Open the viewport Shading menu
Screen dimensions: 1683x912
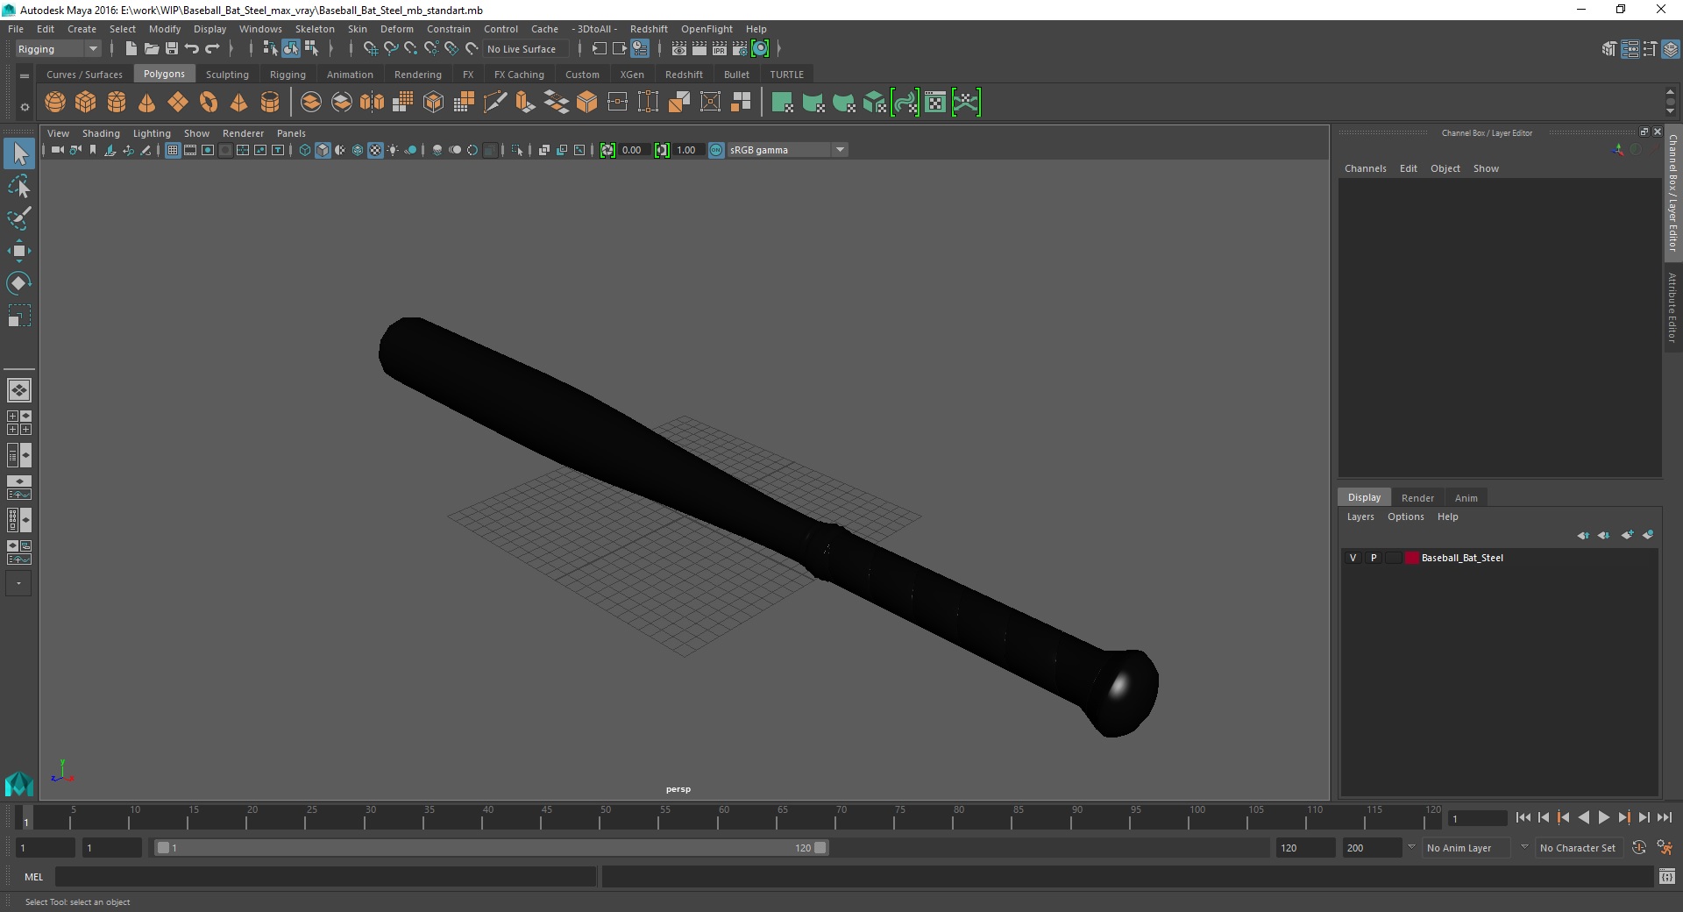101,133
